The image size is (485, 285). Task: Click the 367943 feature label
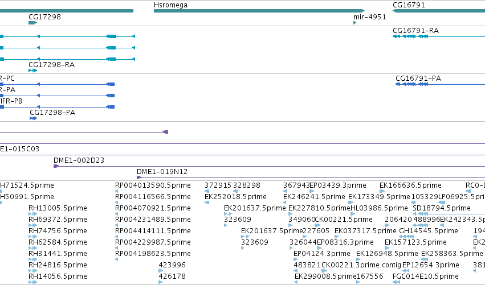coord(296,185)
